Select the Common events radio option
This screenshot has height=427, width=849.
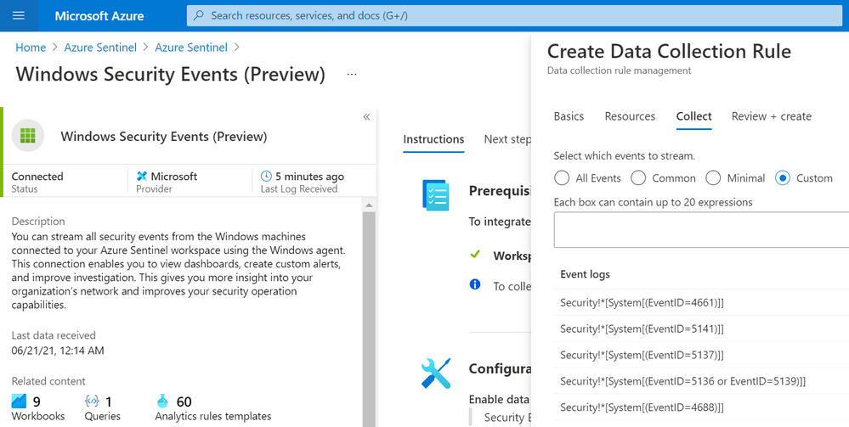tap(638, 178)
